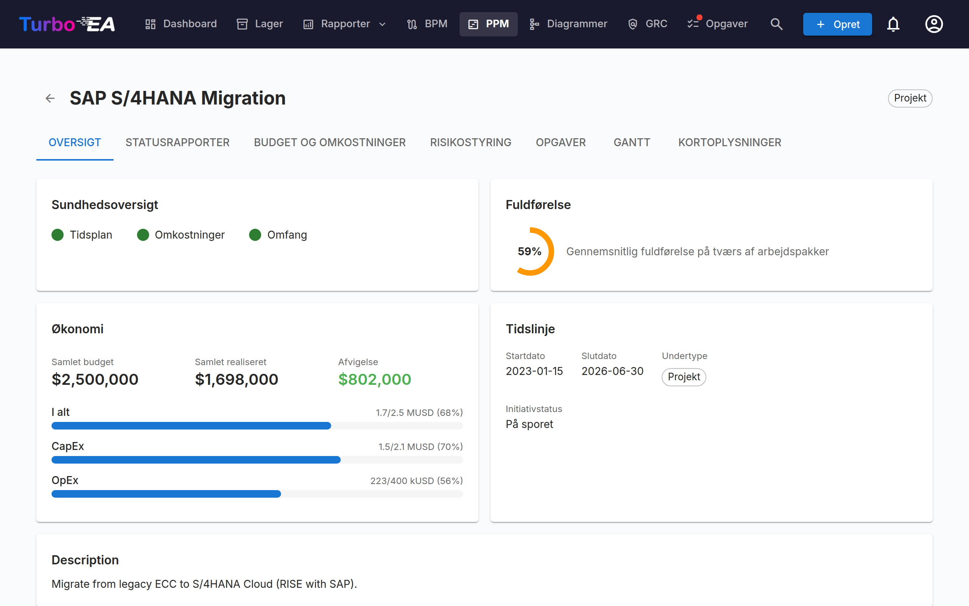Image resolution: width=969 pixels, height=606 pixels.
Task: Click the CapEx budget progress bar
Action: tap(257, 460)
